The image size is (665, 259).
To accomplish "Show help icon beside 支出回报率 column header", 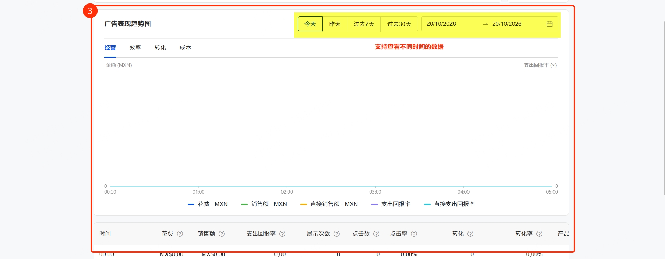I will coord(282,234).
